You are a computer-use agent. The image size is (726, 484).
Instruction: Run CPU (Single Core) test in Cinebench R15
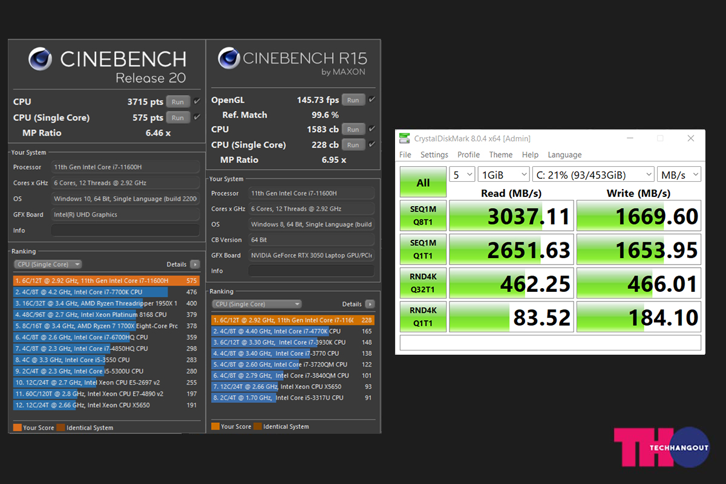[x=353, y=145]
